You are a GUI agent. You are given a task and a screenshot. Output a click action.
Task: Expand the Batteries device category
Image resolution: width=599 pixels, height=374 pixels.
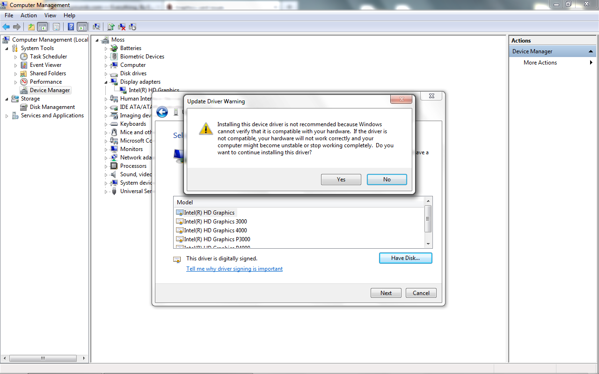coord(106,48)
